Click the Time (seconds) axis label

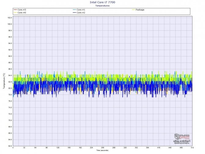tap(102, 150)
